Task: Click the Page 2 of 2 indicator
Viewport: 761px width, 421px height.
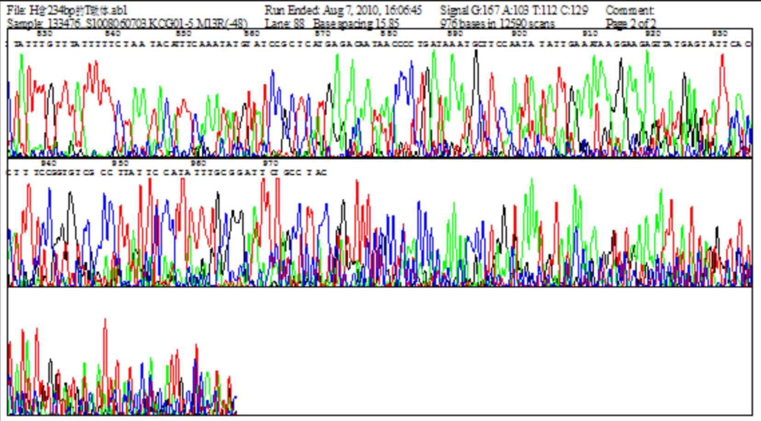Action: (x=630, y=23)
